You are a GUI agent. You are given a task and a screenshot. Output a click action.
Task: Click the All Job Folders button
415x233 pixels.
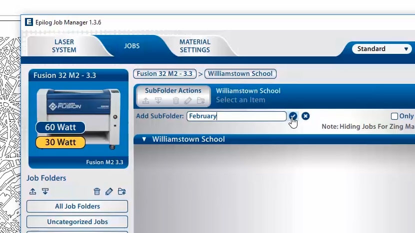77,206
